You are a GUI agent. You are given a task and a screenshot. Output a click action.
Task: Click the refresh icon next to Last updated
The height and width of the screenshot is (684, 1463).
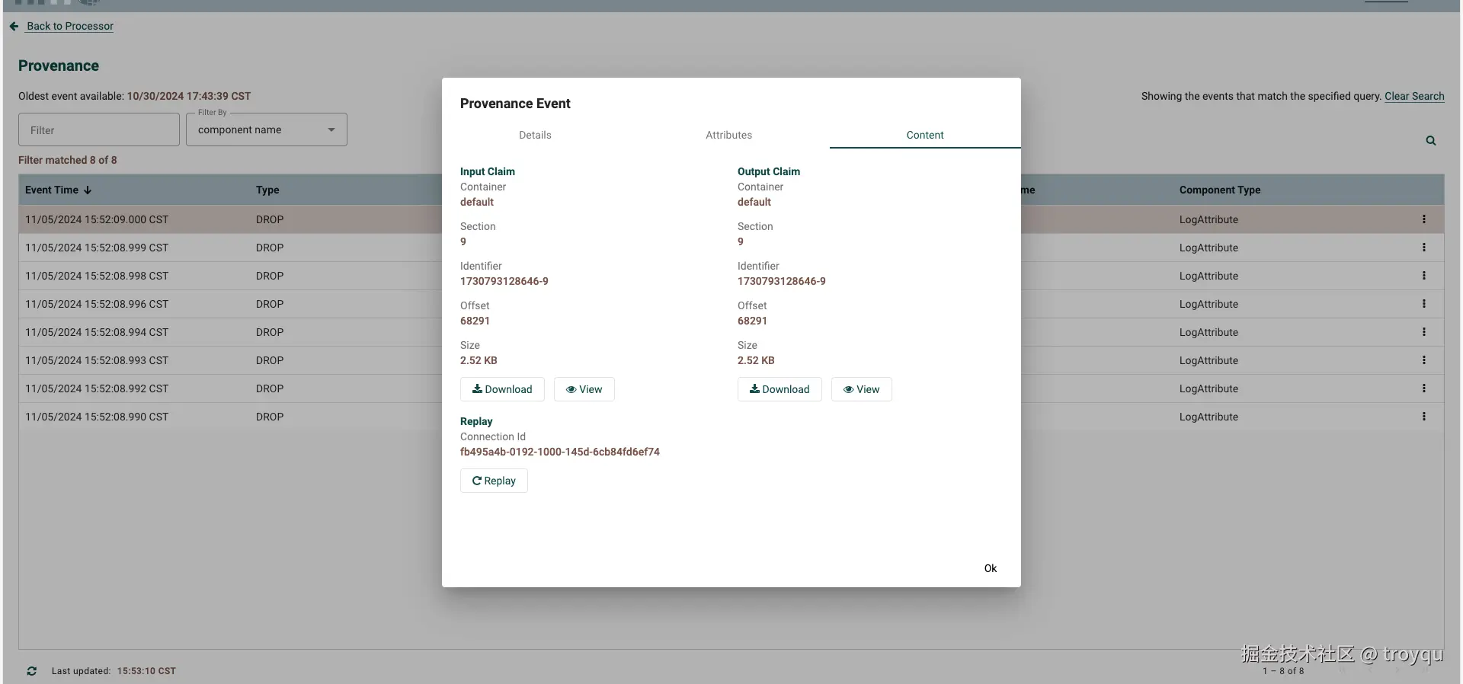pos(31,671)
